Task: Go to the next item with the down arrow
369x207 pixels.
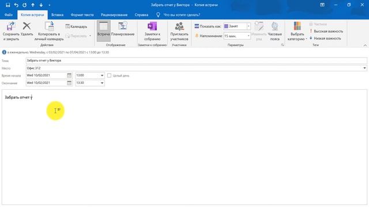Action: click(x=41, y=5)
